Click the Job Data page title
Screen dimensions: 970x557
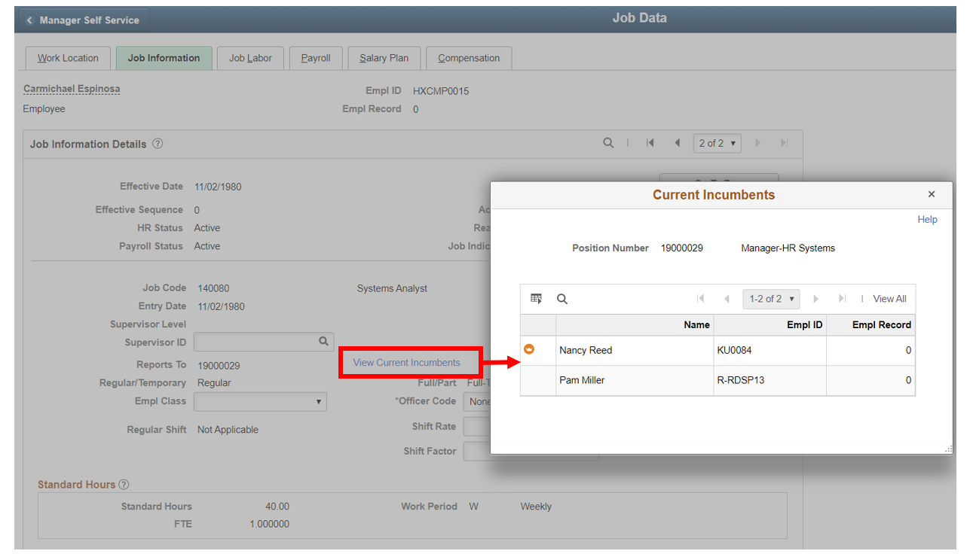pos(639,18)
